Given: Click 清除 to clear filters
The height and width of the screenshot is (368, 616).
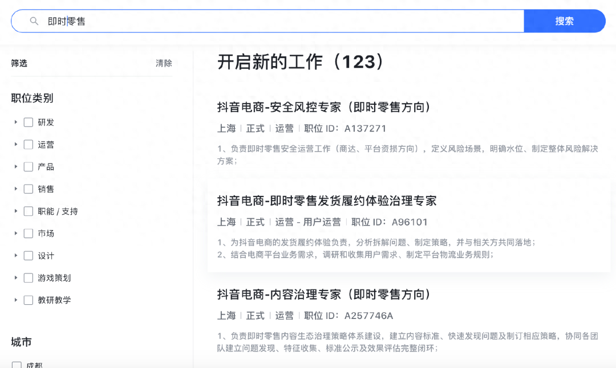Looking at the screenshot, I should point(164,63).
